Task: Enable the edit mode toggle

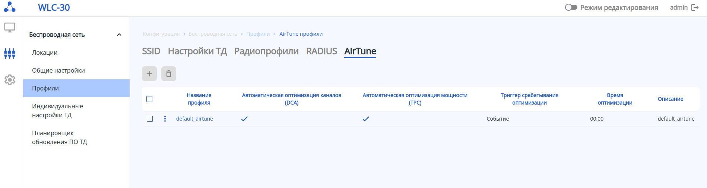Action: click(x=571, y=7)
